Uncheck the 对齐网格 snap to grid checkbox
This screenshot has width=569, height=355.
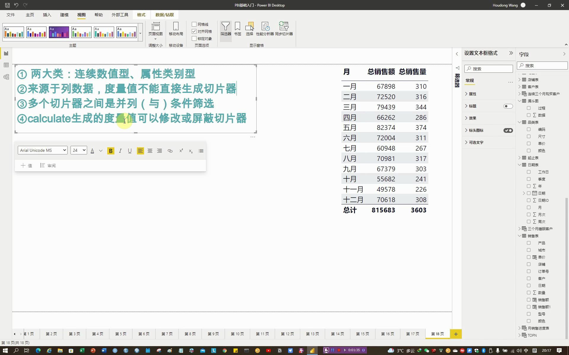click(x=194, y=31)
